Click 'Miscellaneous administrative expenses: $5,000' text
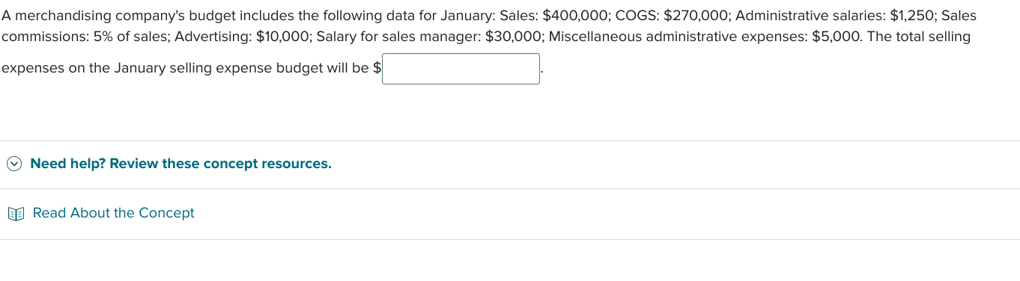 coord(703,37)
